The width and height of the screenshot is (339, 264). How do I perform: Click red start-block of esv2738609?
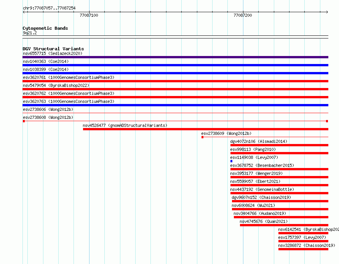202,137
